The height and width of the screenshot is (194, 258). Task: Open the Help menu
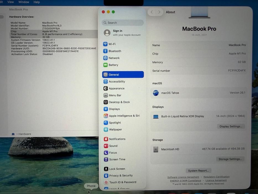pyautogui.click(x=37, y=2)
